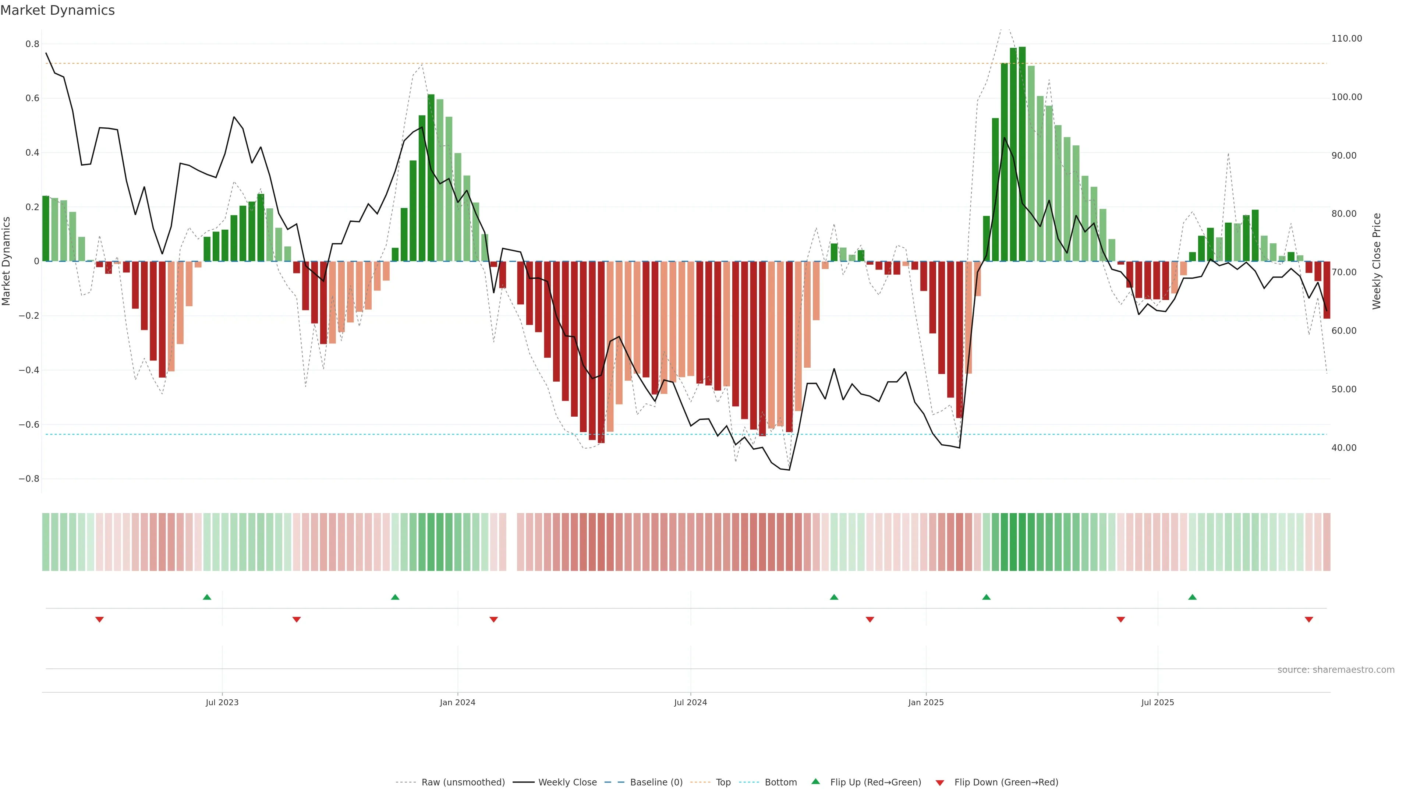Click the Weekly Close Price axis title
This screenshot has width=1413, height=795.
pyautogui.click(x=1377, y=261)
